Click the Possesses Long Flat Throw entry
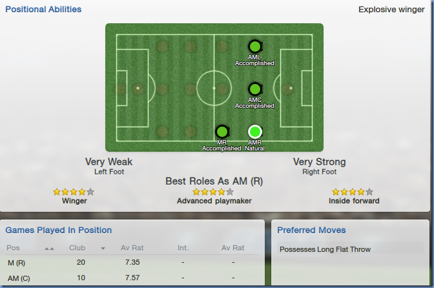434x288 pixels. point(325,249)
